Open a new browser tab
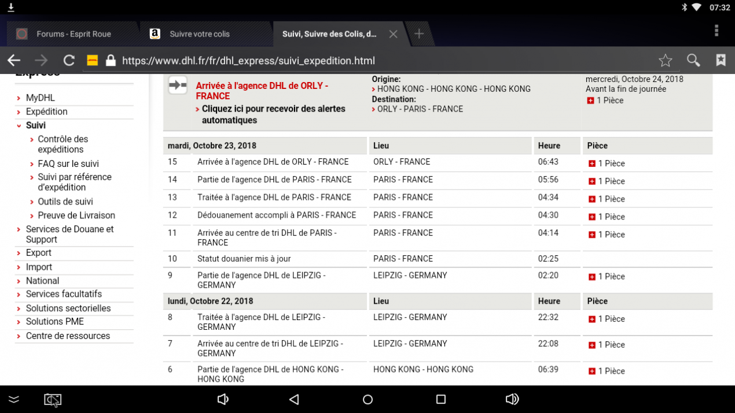The image size is (735, 413). (419, 34)
